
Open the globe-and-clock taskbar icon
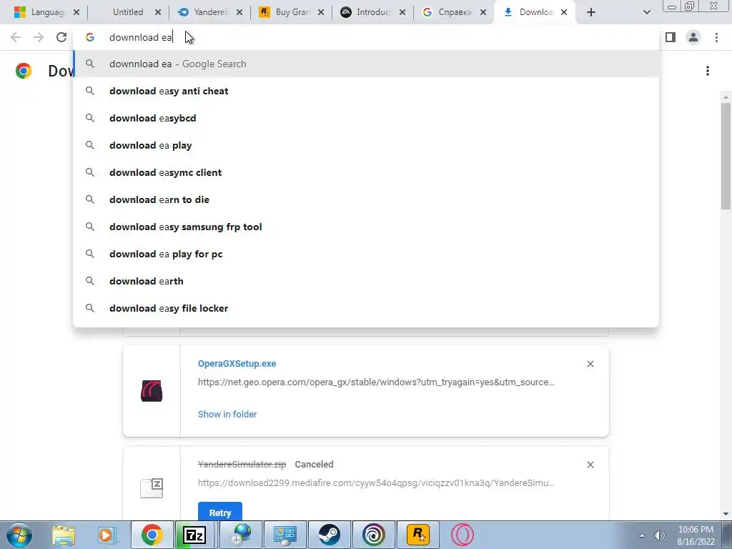241,535
